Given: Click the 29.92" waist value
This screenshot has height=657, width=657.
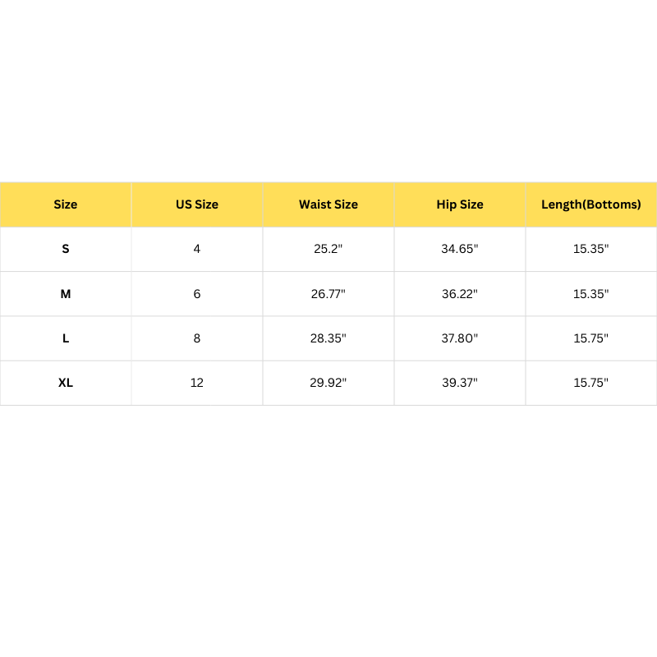Looking at the screenshot, I should [x=328, y=383].
